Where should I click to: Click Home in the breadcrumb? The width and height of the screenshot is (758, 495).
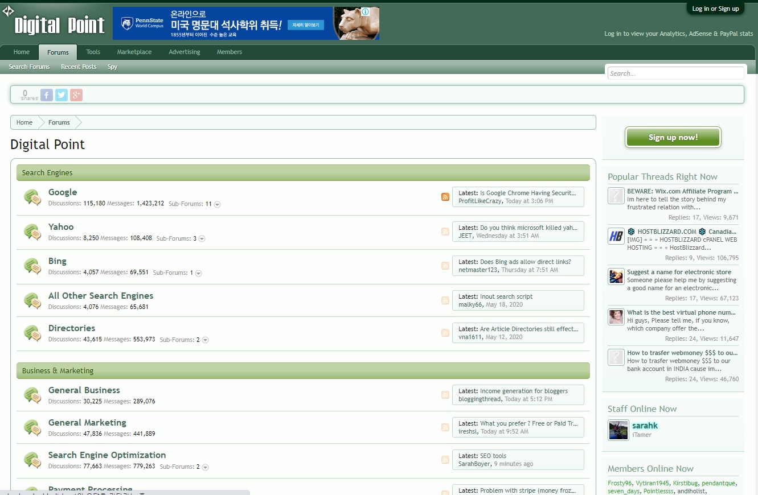(24, 122)
